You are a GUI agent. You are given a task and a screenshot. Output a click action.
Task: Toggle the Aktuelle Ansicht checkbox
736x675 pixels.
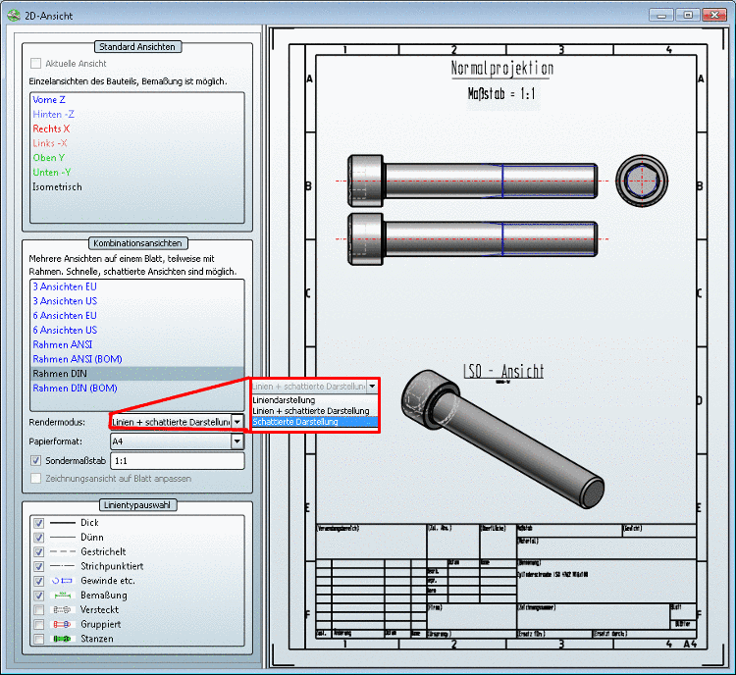pyautogui.click(x=35, y=64)
